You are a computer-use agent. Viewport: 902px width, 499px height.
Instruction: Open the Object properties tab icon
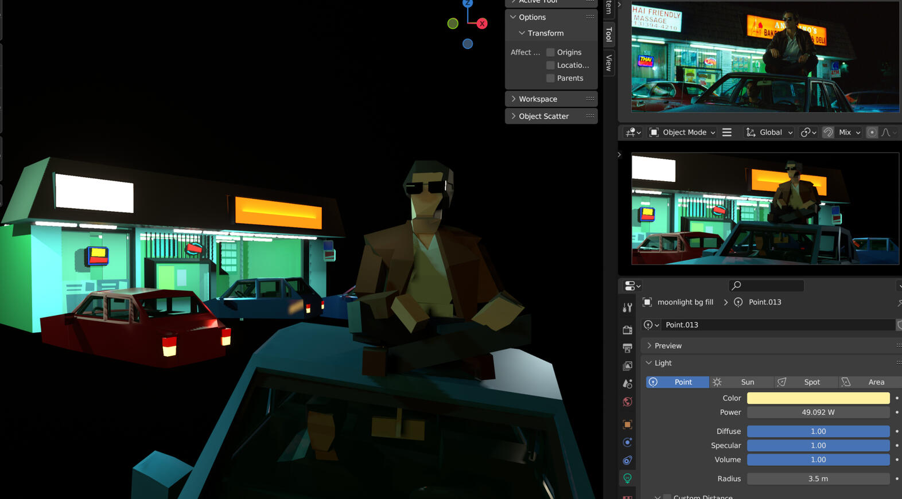coord(627,424)
